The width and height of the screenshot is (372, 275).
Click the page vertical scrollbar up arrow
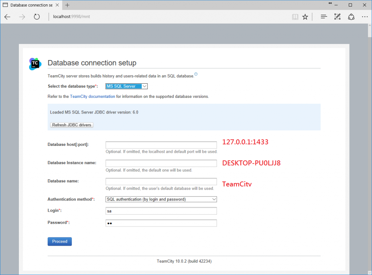(369, 26)
